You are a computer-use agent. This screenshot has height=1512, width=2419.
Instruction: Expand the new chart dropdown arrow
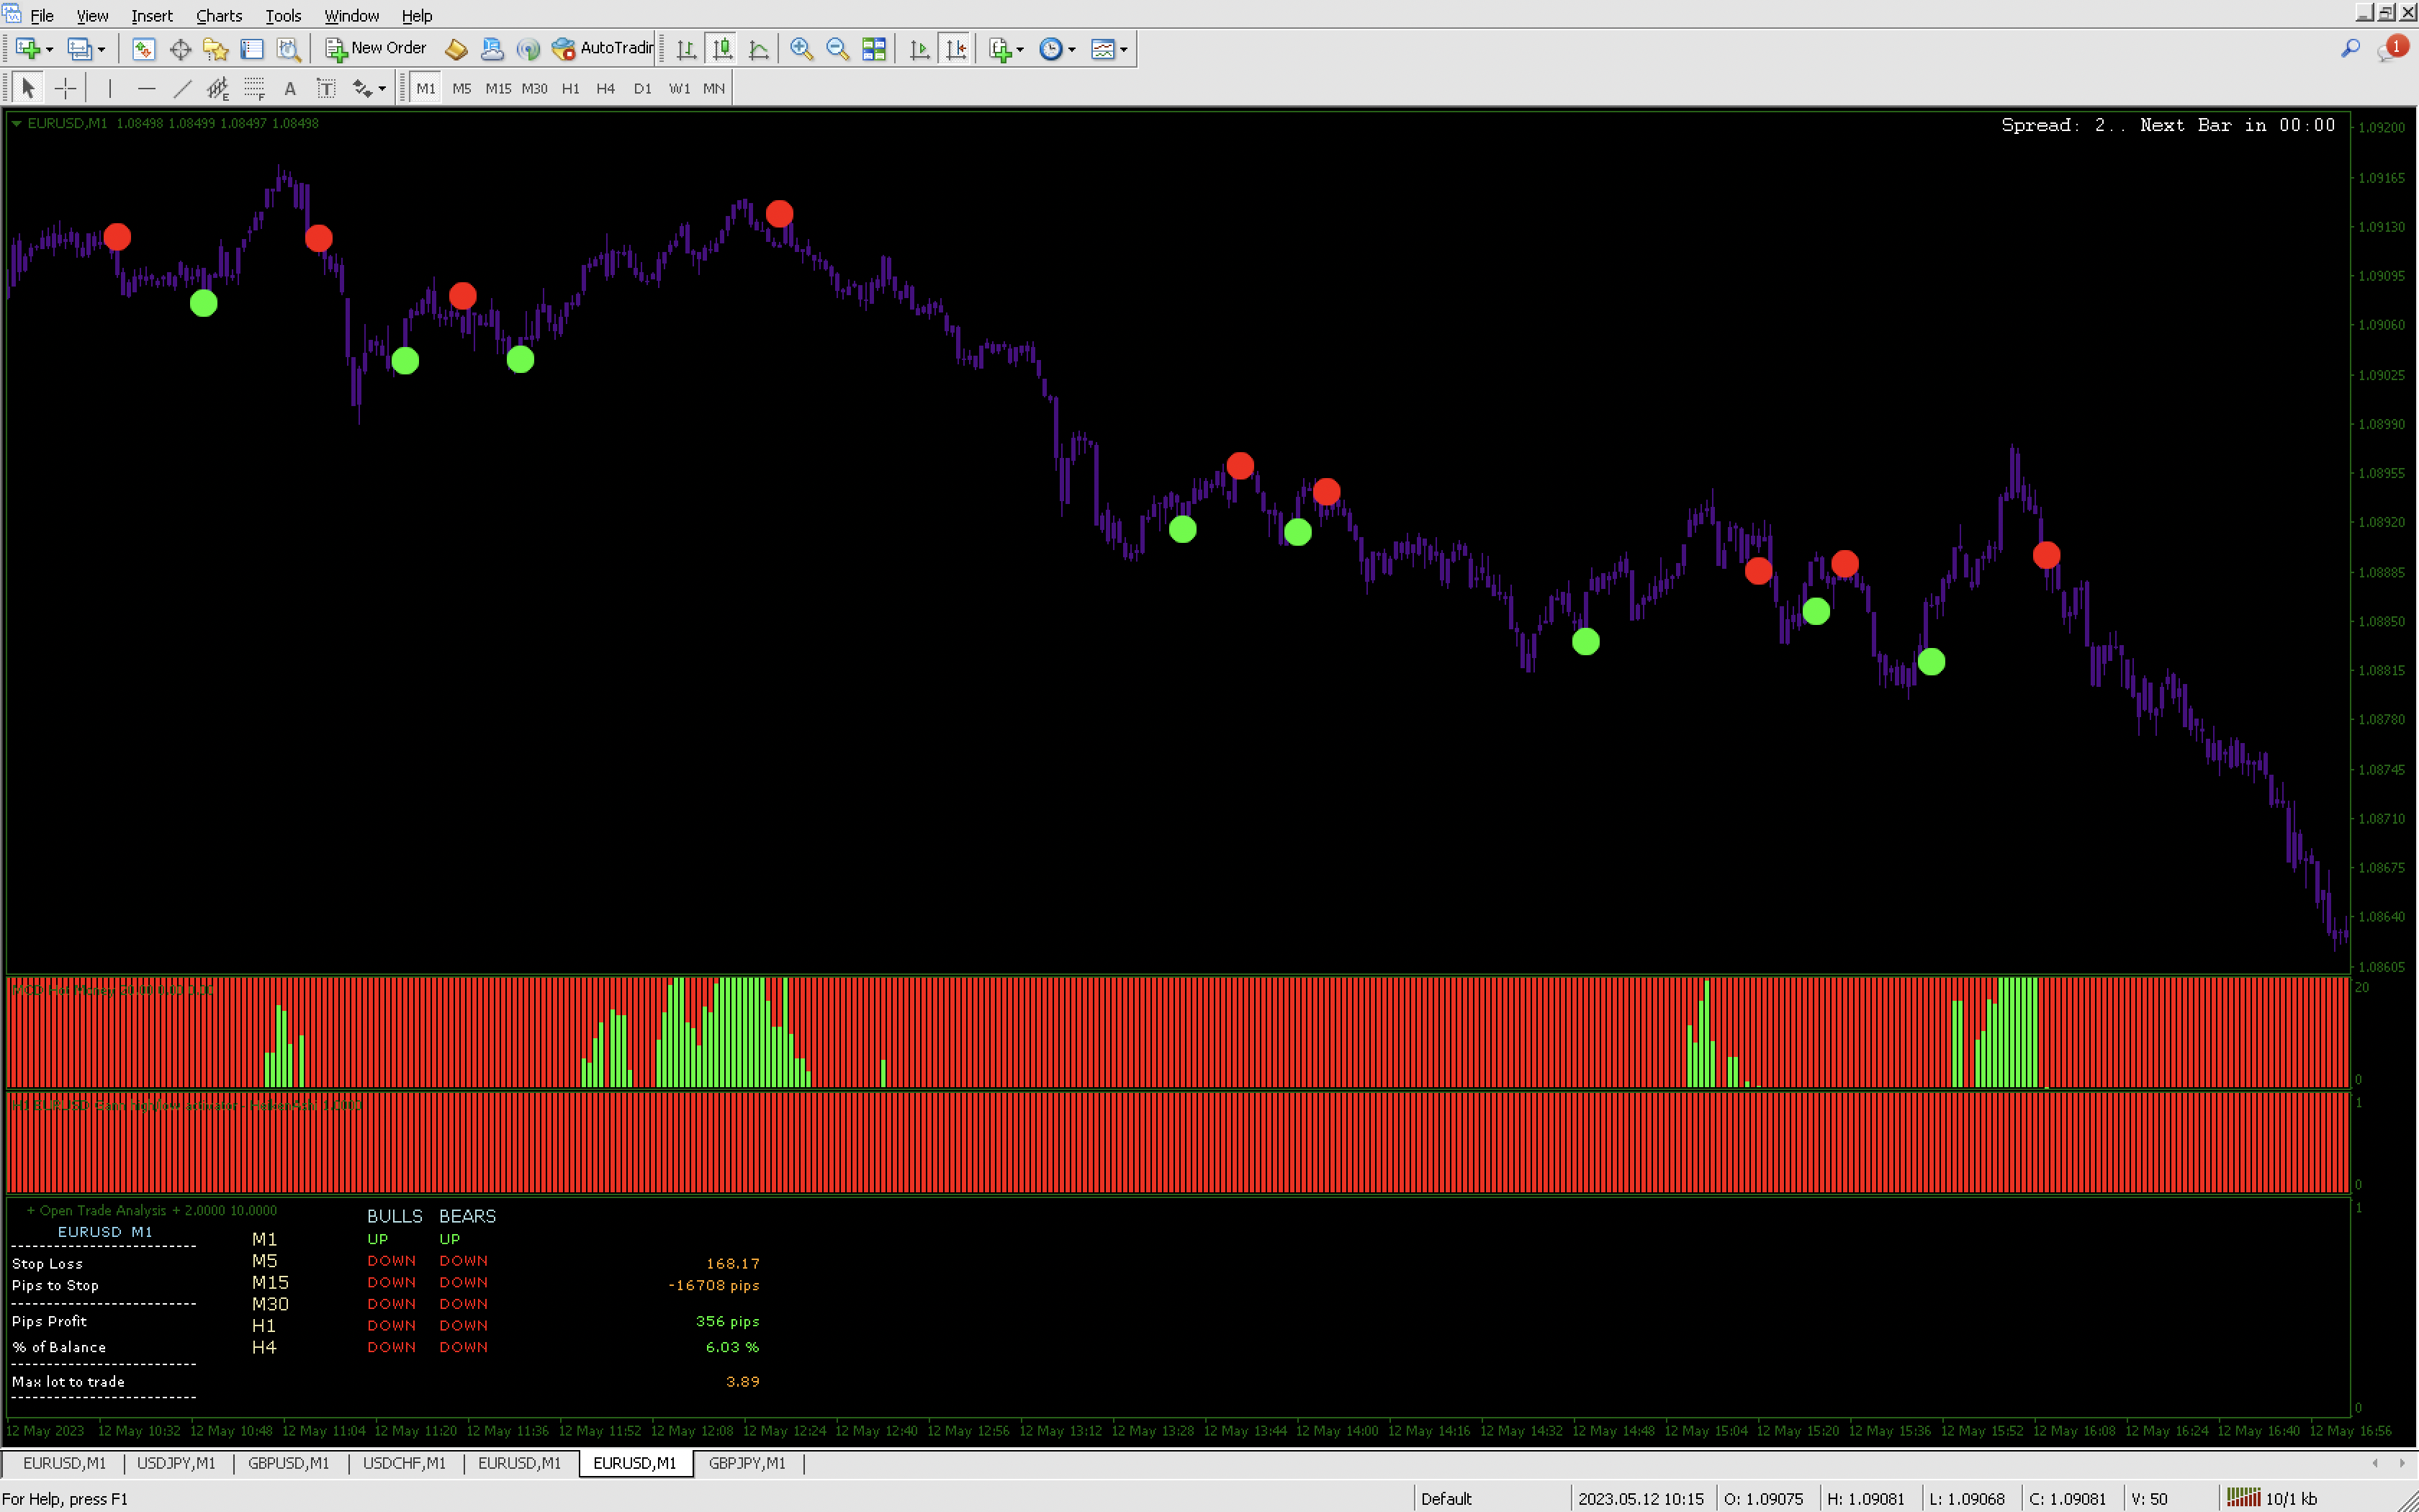[49, 49]
